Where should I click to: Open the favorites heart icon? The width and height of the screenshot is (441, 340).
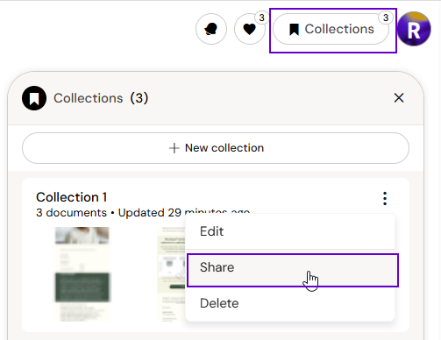[x=250, y=29]
